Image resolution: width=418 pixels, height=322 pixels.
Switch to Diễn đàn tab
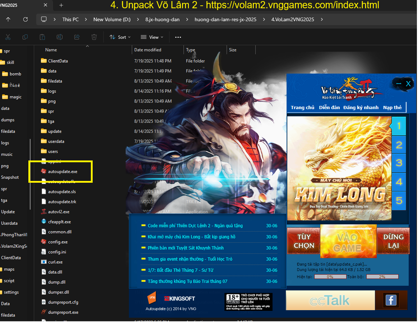click(329, 107)
